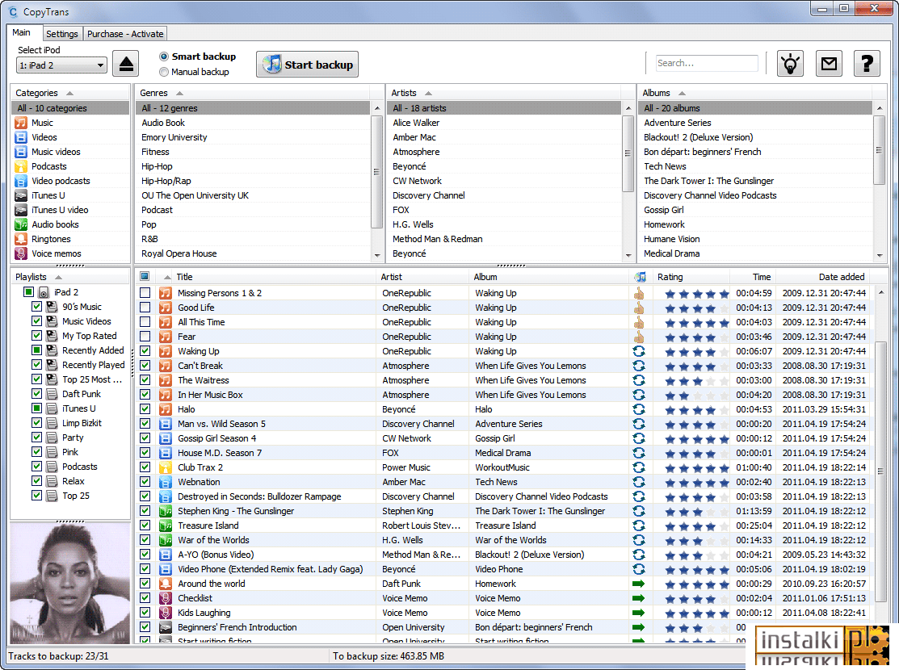Screen dimensions: 899x670
Task: Check the box for Good Life track
Action: click(x=145, y=308)
